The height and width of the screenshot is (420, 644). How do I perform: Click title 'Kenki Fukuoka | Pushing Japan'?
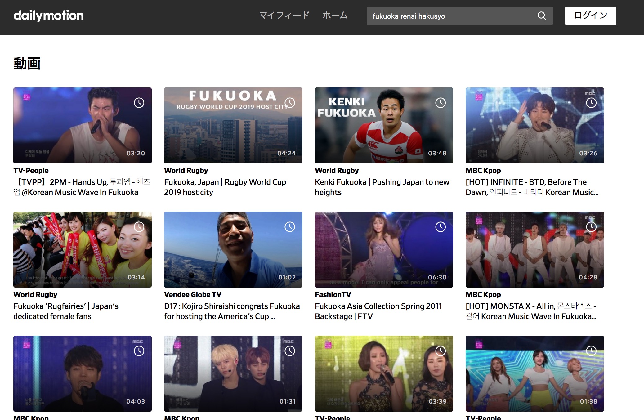pos(382,187)
